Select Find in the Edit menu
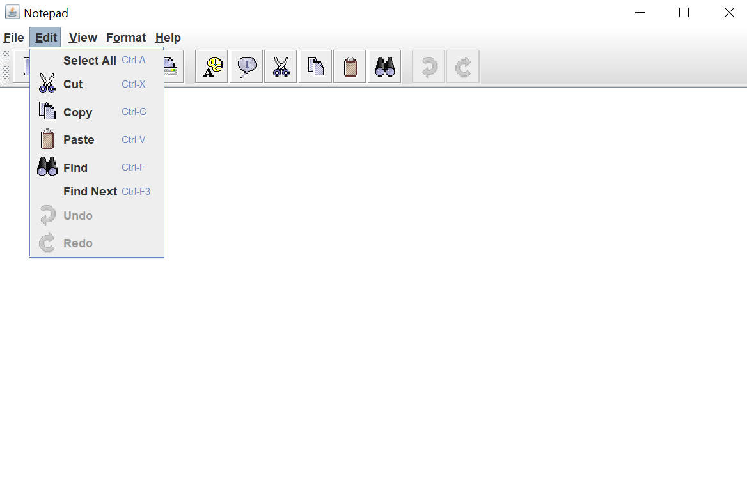Viewport: 747px width, 490px height. (x=75, y=168)
